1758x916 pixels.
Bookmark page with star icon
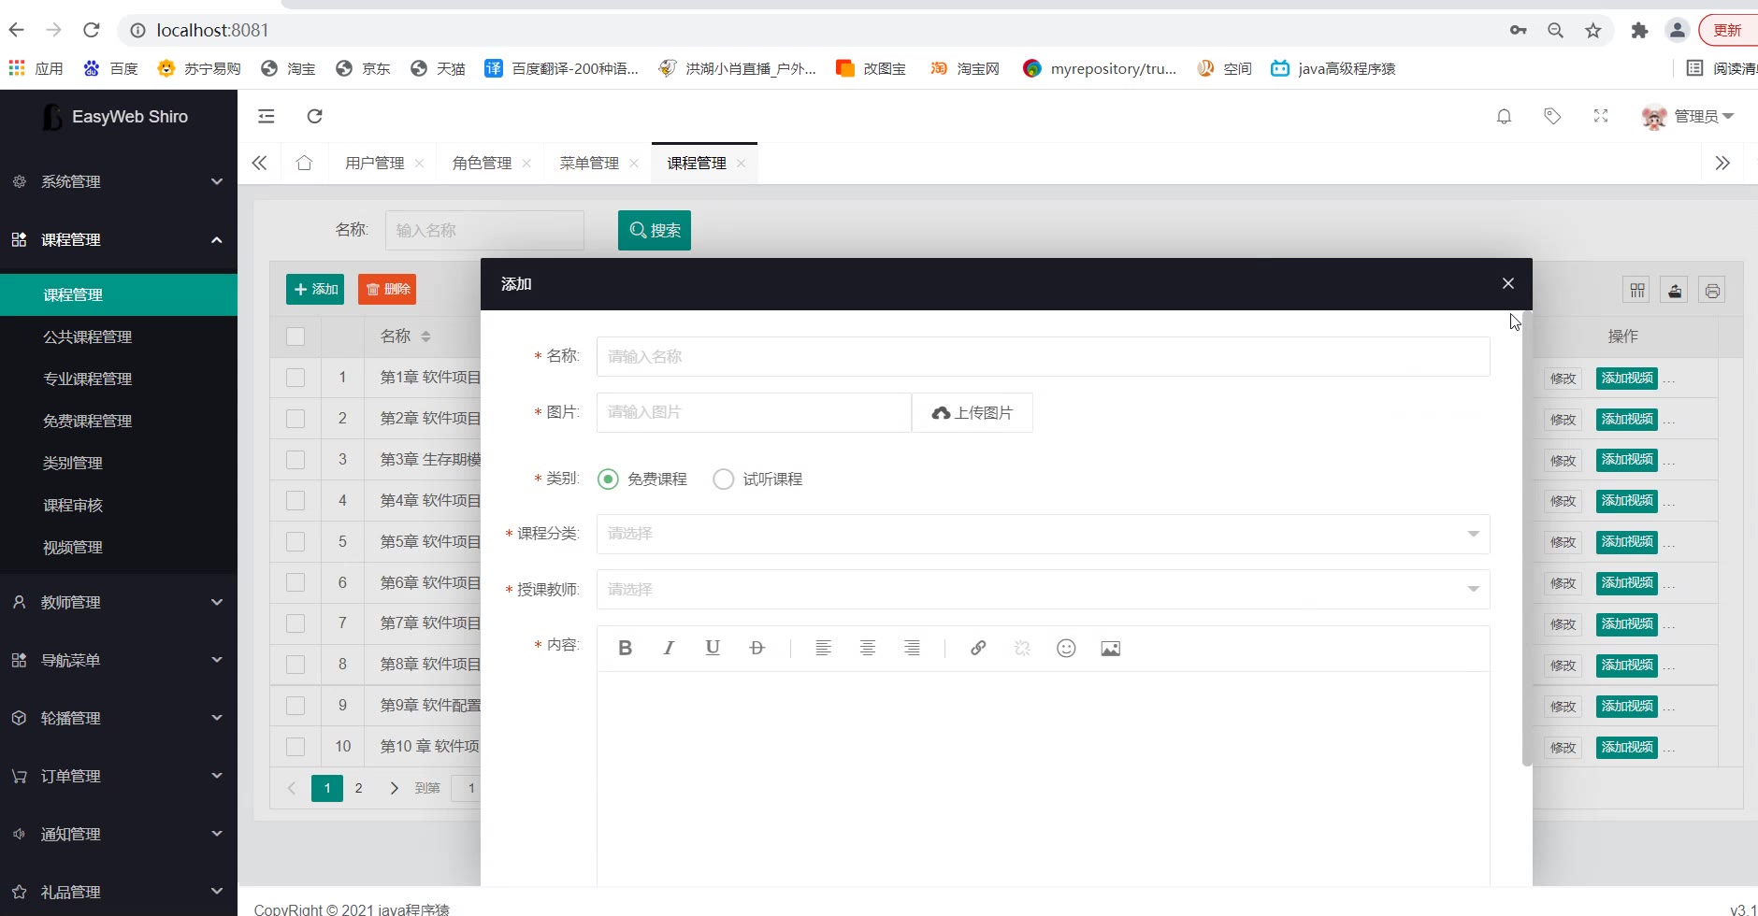pos(1593,31)
